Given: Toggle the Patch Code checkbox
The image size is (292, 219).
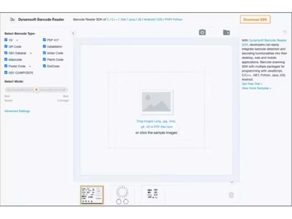Looking at the screenshot, I should (x=44, y=59).
